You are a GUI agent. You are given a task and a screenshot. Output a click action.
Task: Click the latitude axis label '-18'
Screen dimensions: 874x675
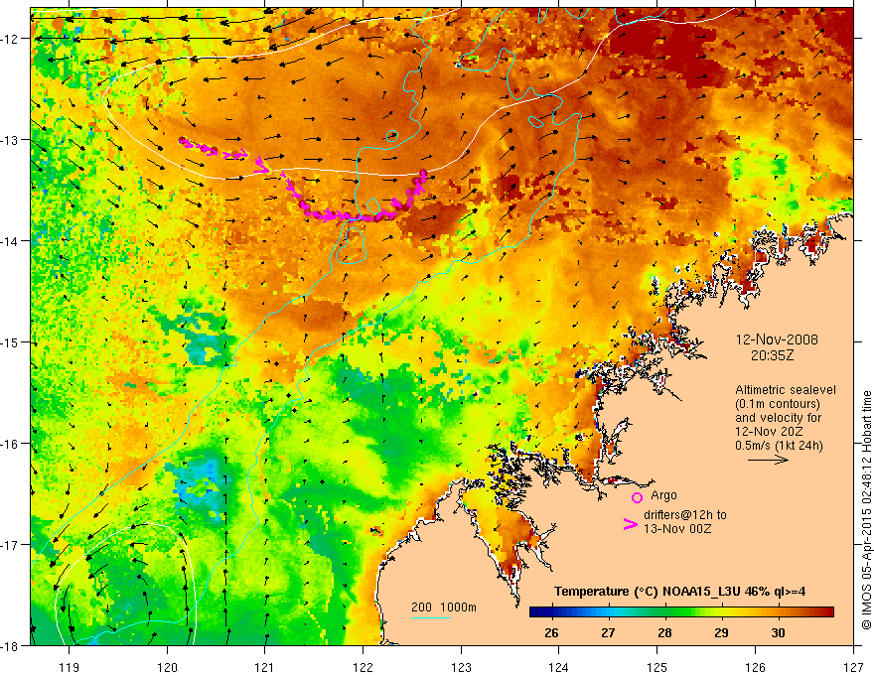pyautogui.click(x=11, y=646)
